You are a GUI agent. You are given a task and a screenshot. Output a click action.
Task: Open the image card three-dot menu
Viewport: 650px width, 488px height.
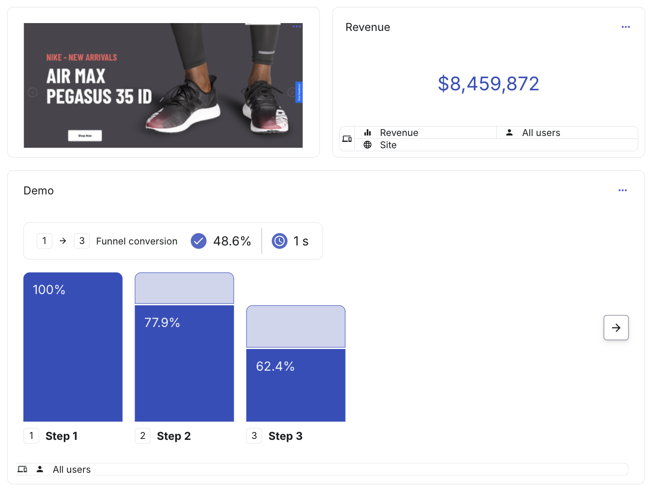tap(297, 27)
